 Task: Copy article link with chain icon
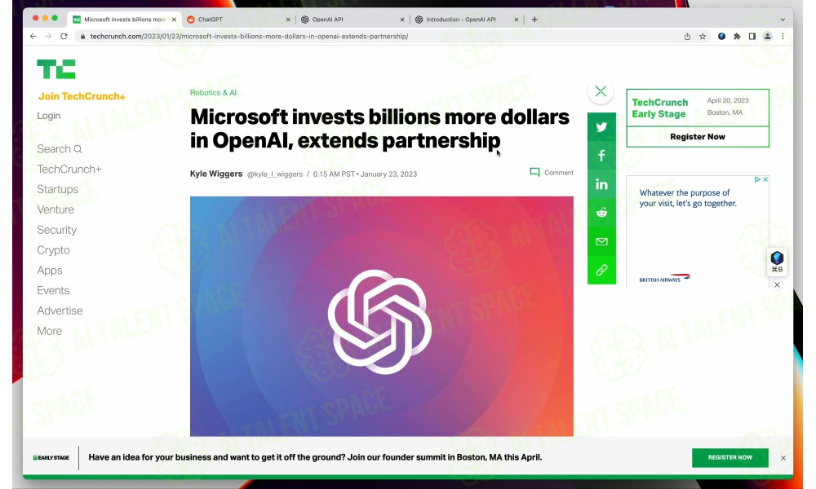point(601,270)
